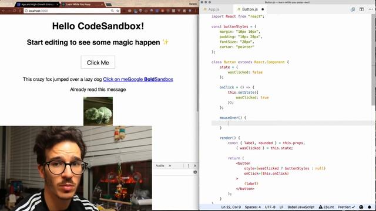The image size is (376, 211).
Task: Follow the Click on me link
Action: pos(115,80)
